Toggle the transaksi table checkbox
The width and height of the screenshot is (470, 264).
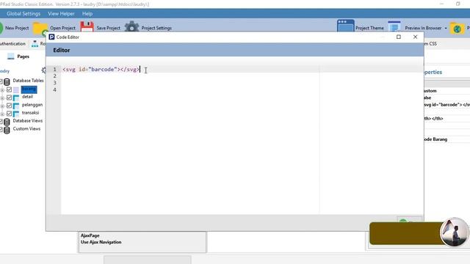(x=10, y=114)
